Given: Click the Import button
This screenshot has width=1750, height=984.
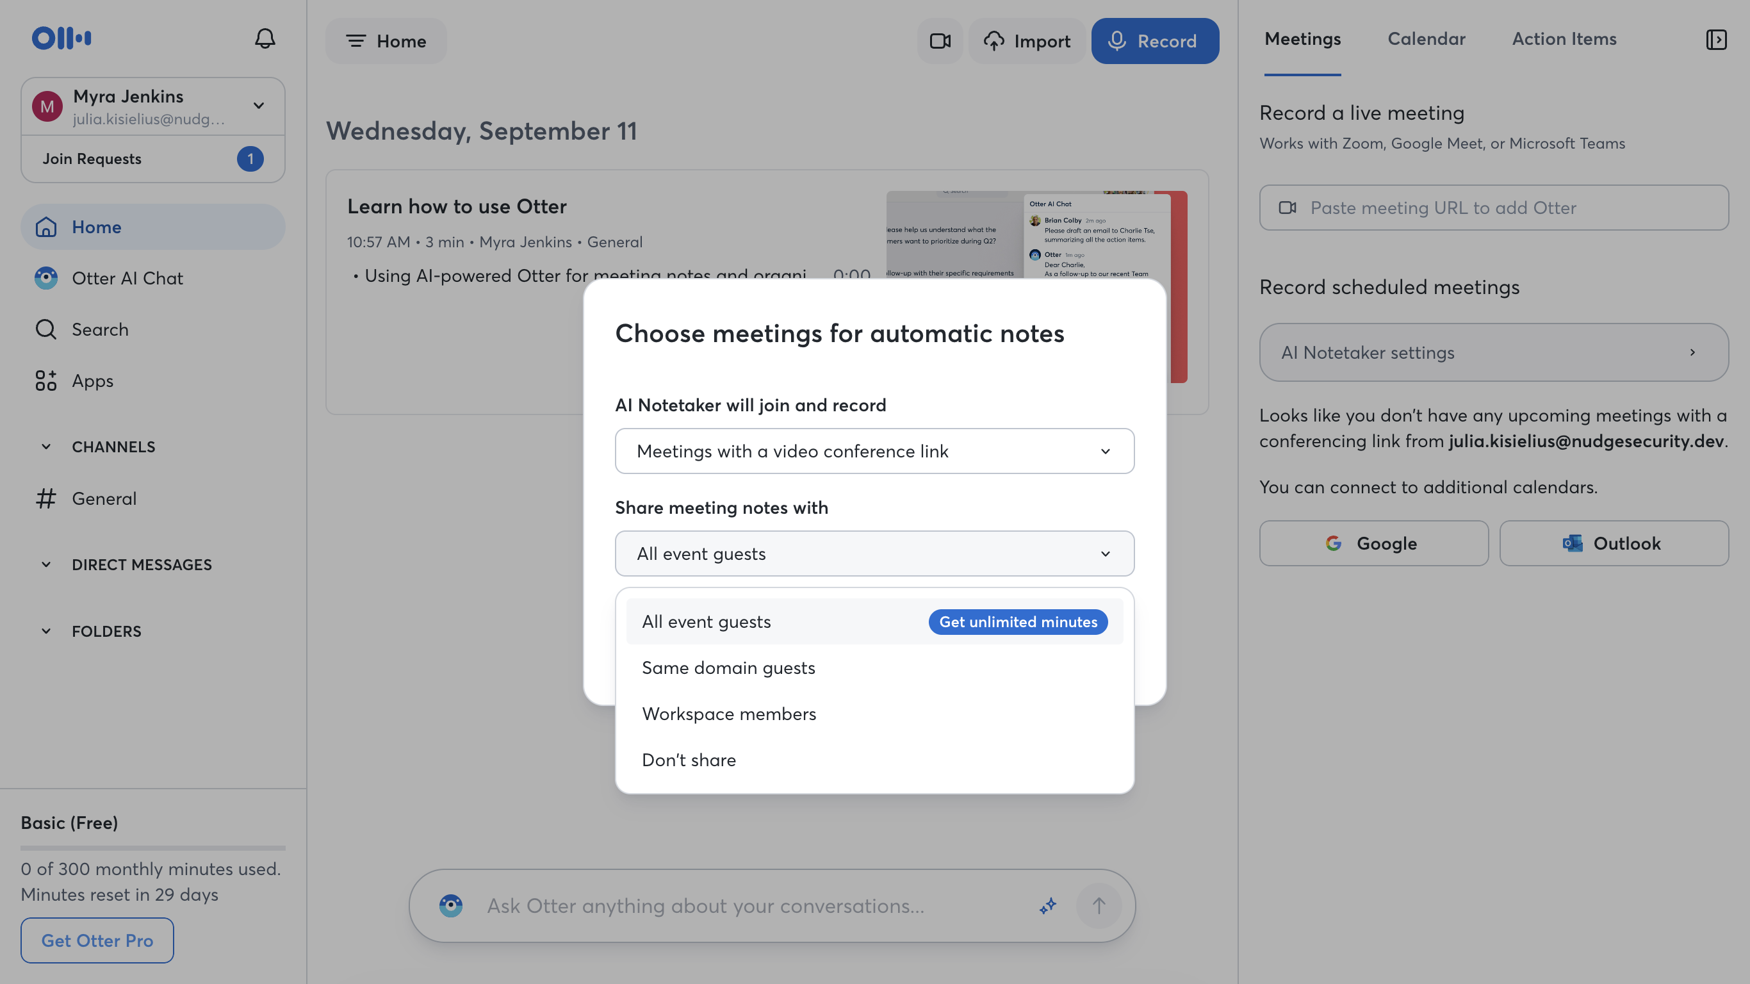Looking at the screenshot, I should pos(1027,41).
